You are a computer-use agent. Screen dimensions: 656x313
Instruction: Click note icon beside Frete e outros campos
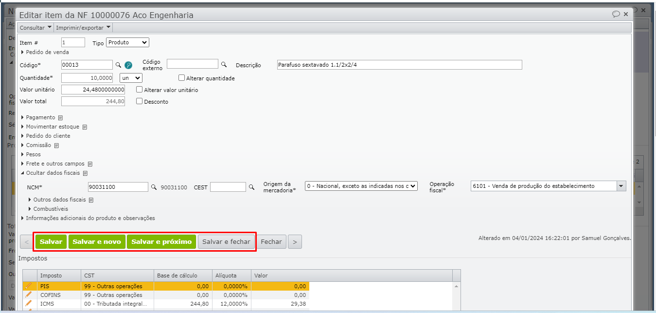pyautogui.click(x=90, y=164)
